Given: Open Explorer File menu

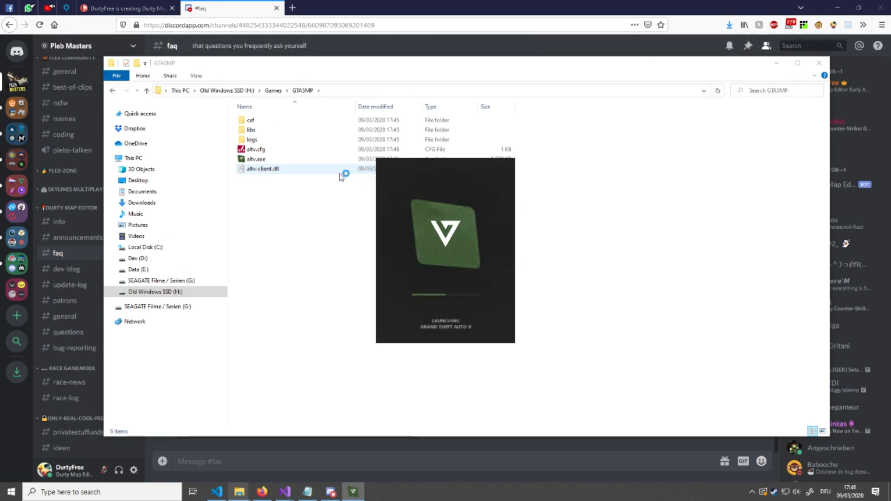Looking at the screenshot, I should tap(116, 76).
